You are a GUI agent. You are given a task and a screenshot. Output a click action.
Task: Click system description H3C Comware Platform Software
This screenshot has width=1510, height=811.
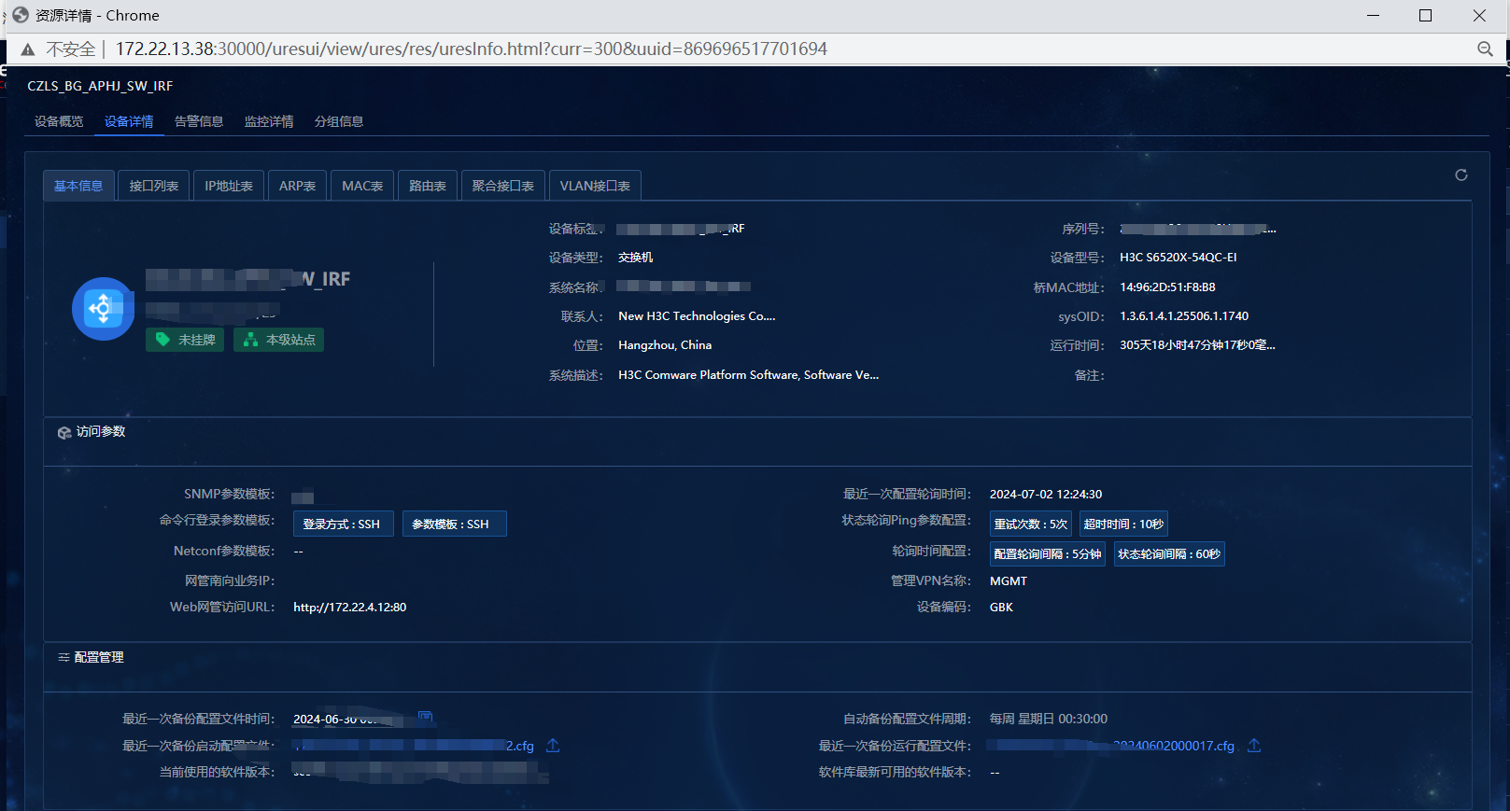(x=748, y=374)
